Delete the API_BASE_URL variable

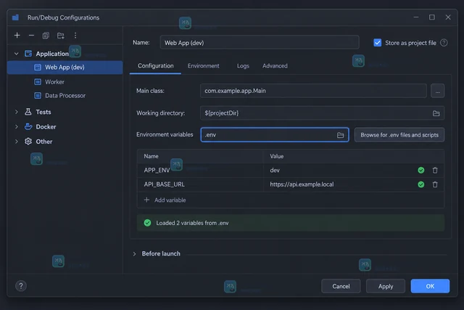435,184
